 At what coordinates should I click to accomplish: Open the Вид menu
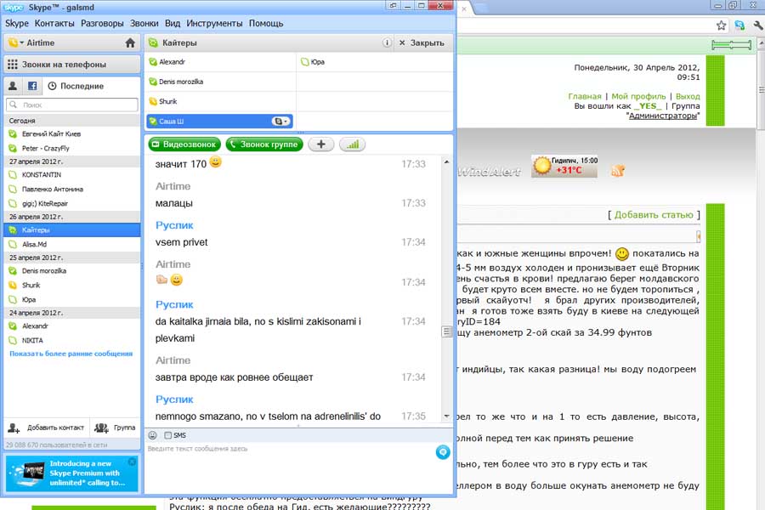173,24
